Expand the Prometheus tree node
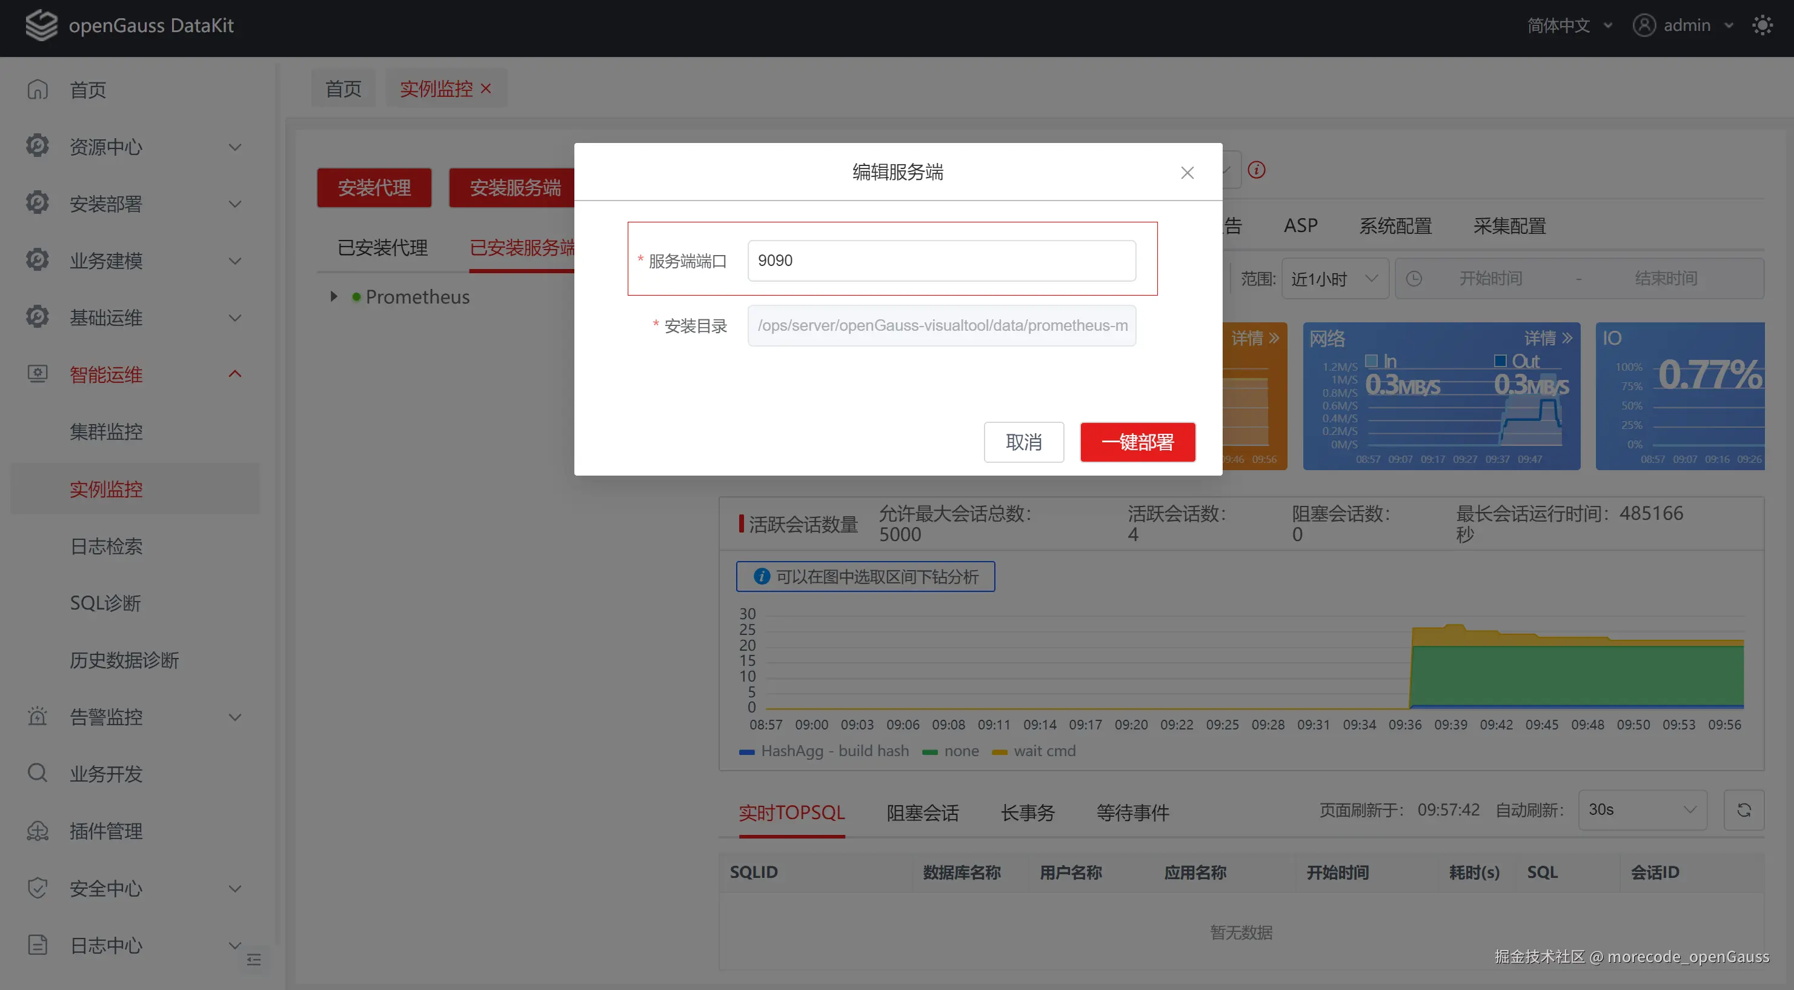The height and width of the screenshot is (990, 1794). tap(334, 297)
